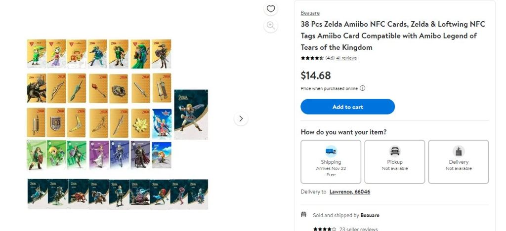Click store icon beside Sold and shipped
Image resolution: width=506 pixels, height=231 pixels.
coord(304,215)
